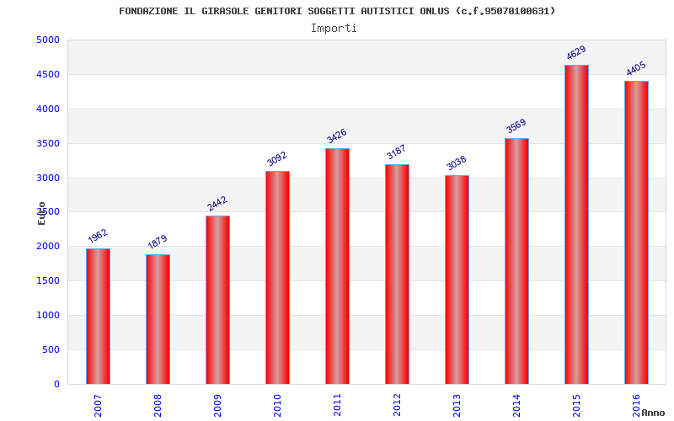This screenshot has height=421, width=674.
Task: Click the value label 3092
Action: pyautogui.click(x=277, y=158)
